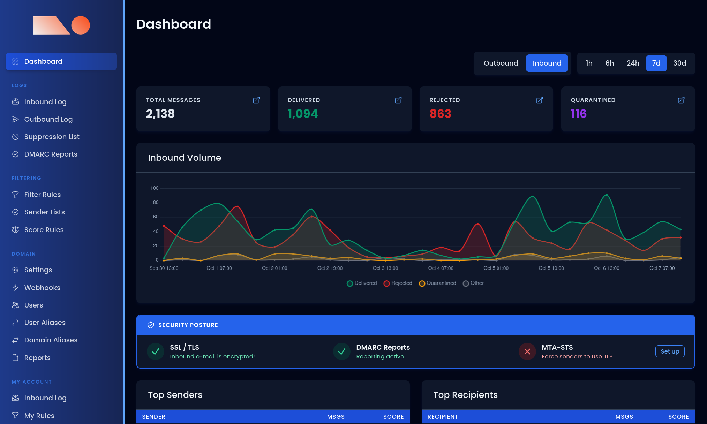This screenshot has height=424, width=707.
Task: Click the Users people icon
Action: (15, 305)
